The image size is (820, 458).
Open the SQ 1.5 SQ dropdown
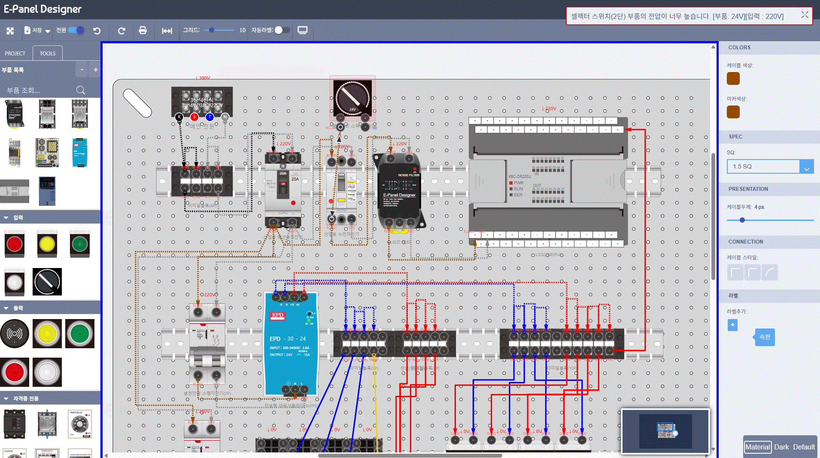[x=806, y=166]
